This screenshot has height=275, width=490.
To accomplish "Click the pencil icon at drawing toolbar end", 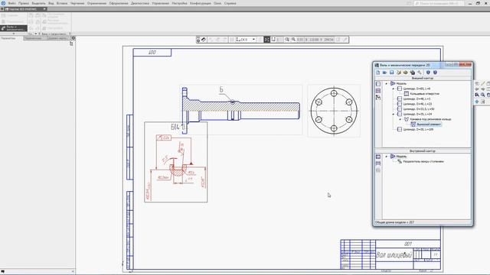I will coord(345,40).
